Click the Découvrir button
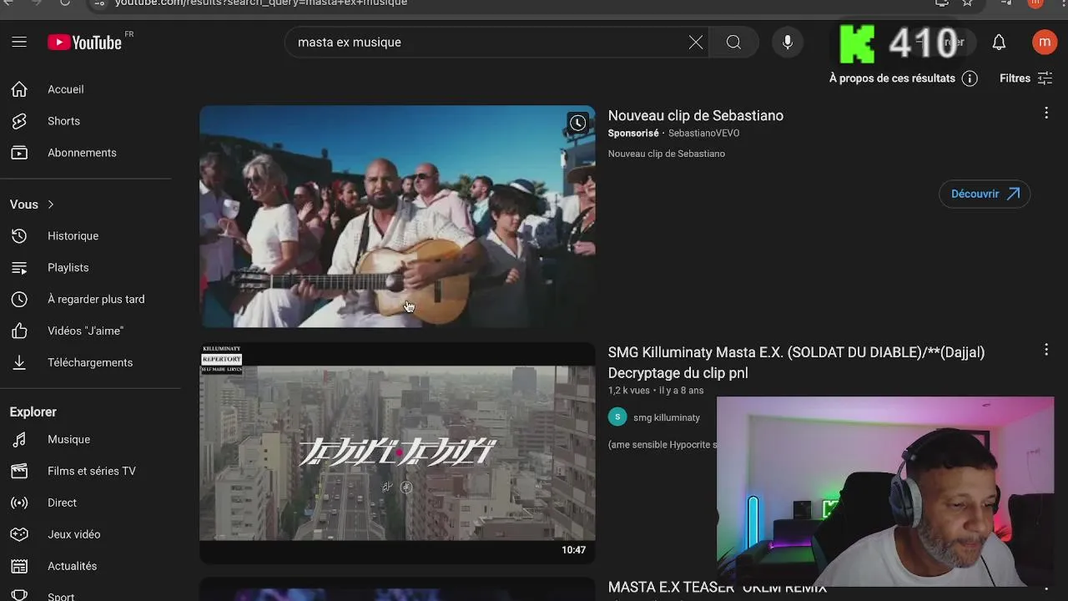 pyautogui.click(x=985, y=194)
